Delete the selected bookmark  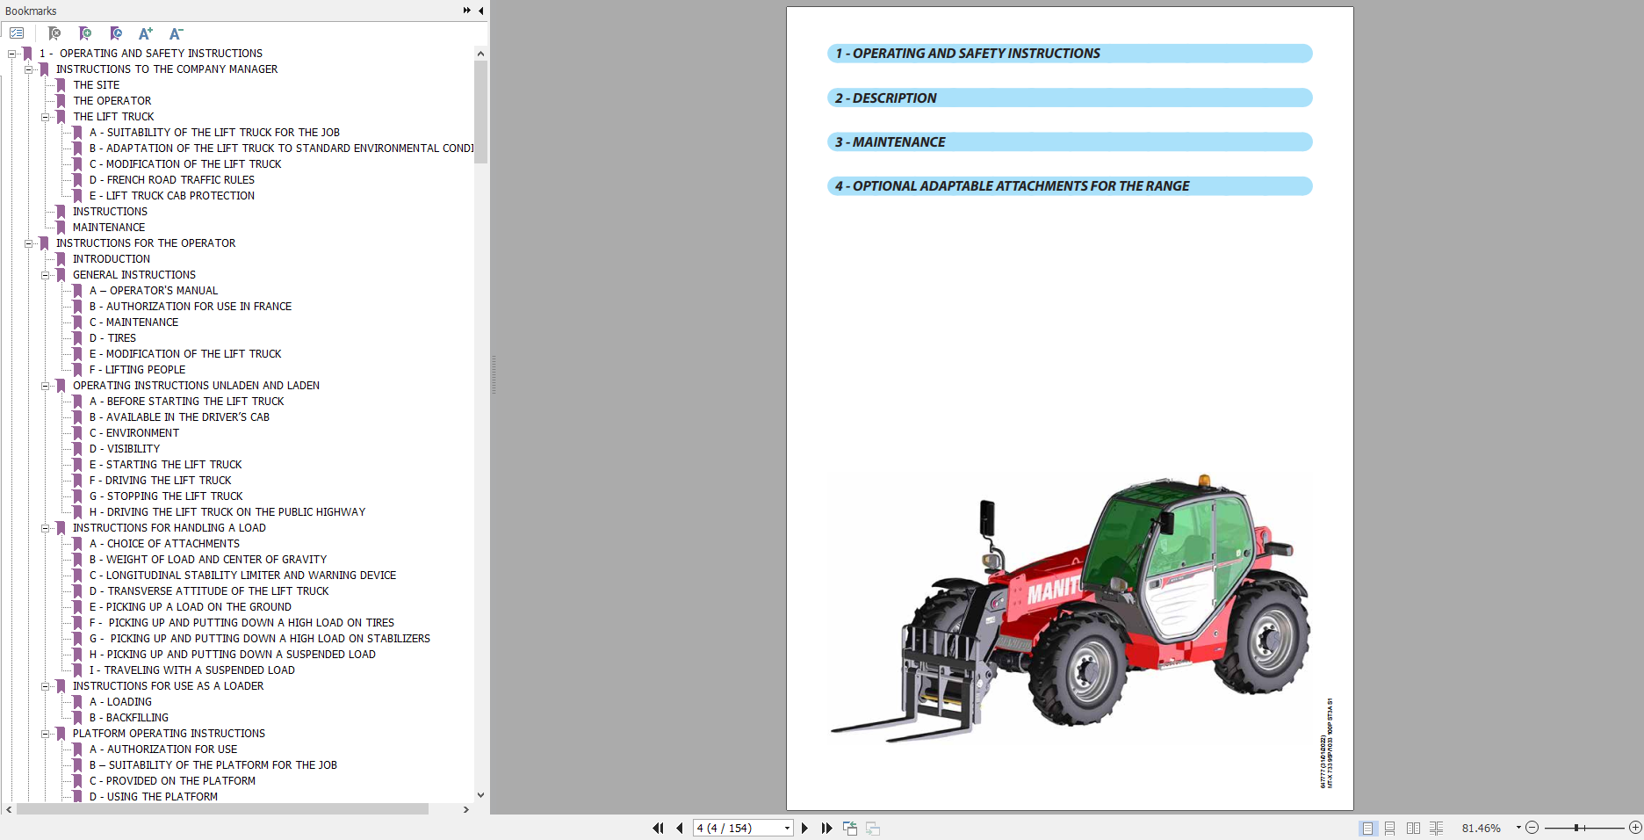pos(54,33)
